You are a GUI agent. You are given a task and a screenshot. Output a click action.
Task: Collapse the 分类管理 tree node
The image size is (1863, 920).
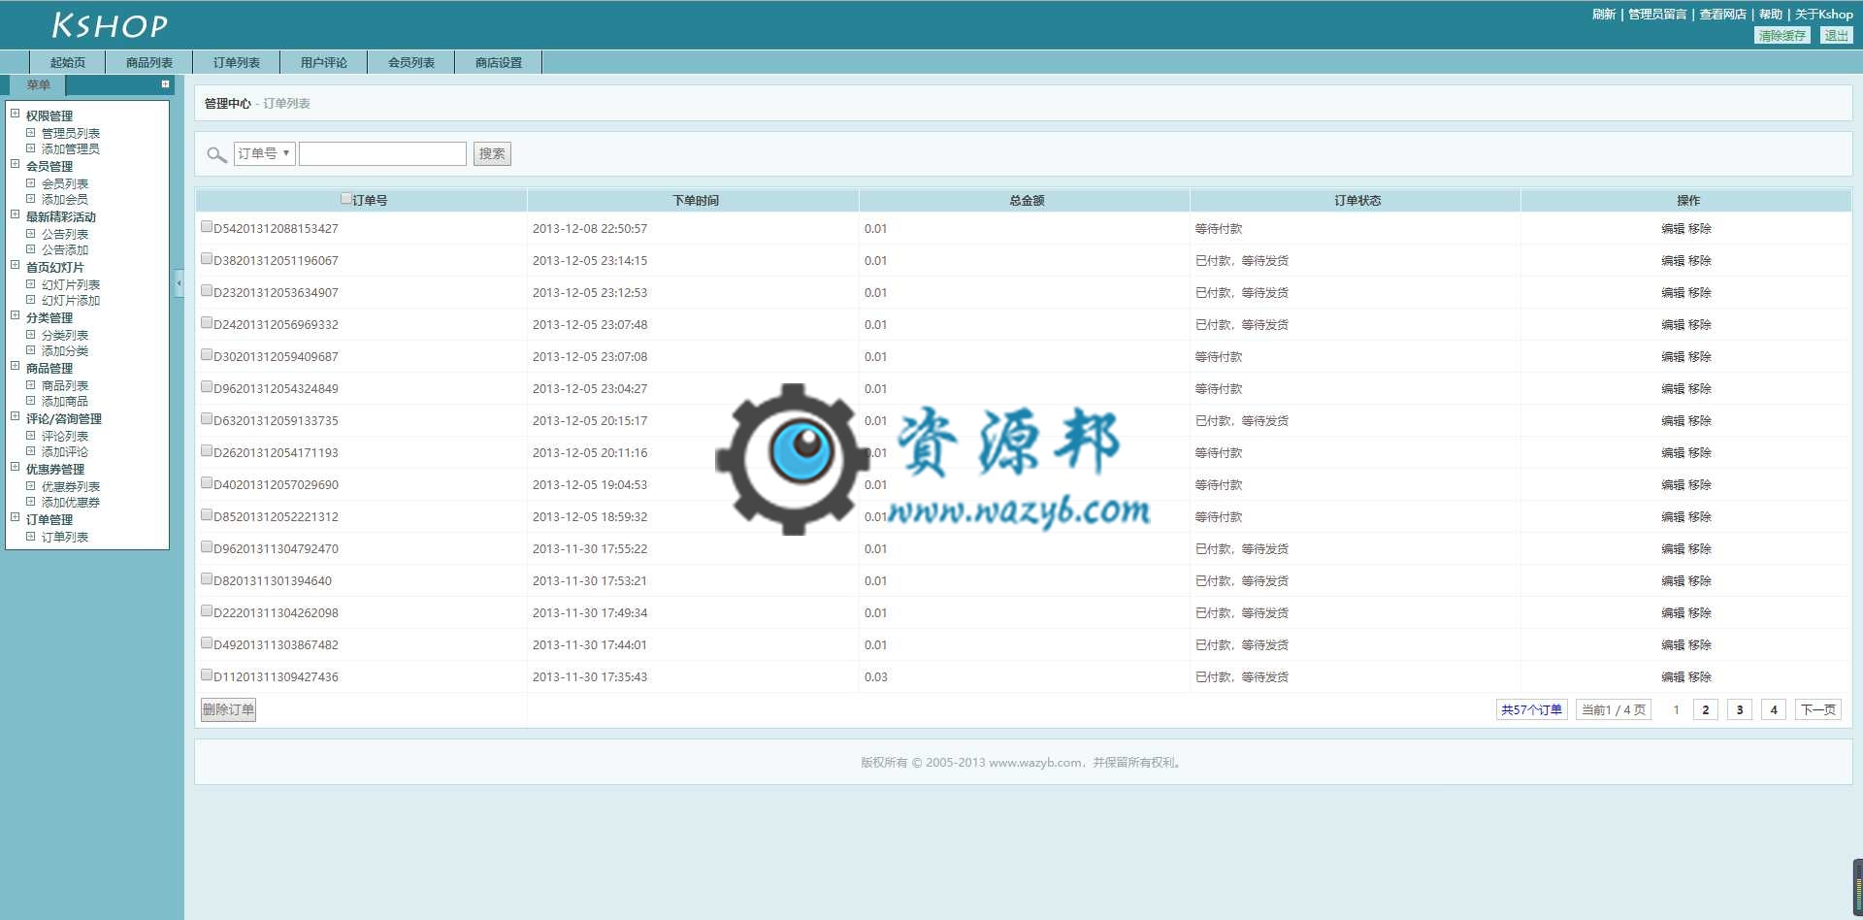15,315
